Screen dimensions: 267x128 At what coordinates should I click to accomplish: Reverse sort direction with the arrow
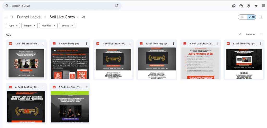(x=240, y=34)
